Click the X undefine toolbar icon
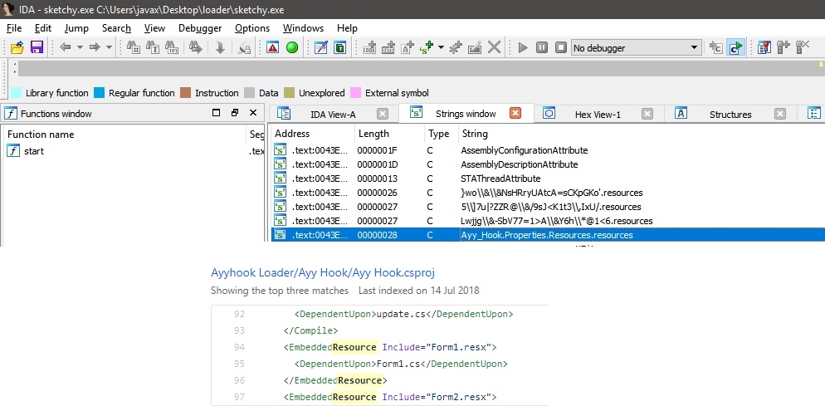The width and height of the screenshot is (825, 406). point(494,48)
